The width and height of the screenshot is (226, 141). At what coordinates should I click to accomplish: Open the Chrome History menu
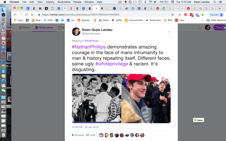pos(50,2)
